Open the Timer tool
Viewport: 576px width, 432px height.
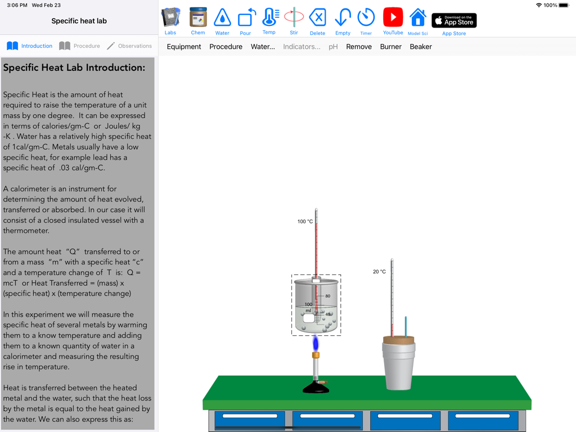point(366,17)
